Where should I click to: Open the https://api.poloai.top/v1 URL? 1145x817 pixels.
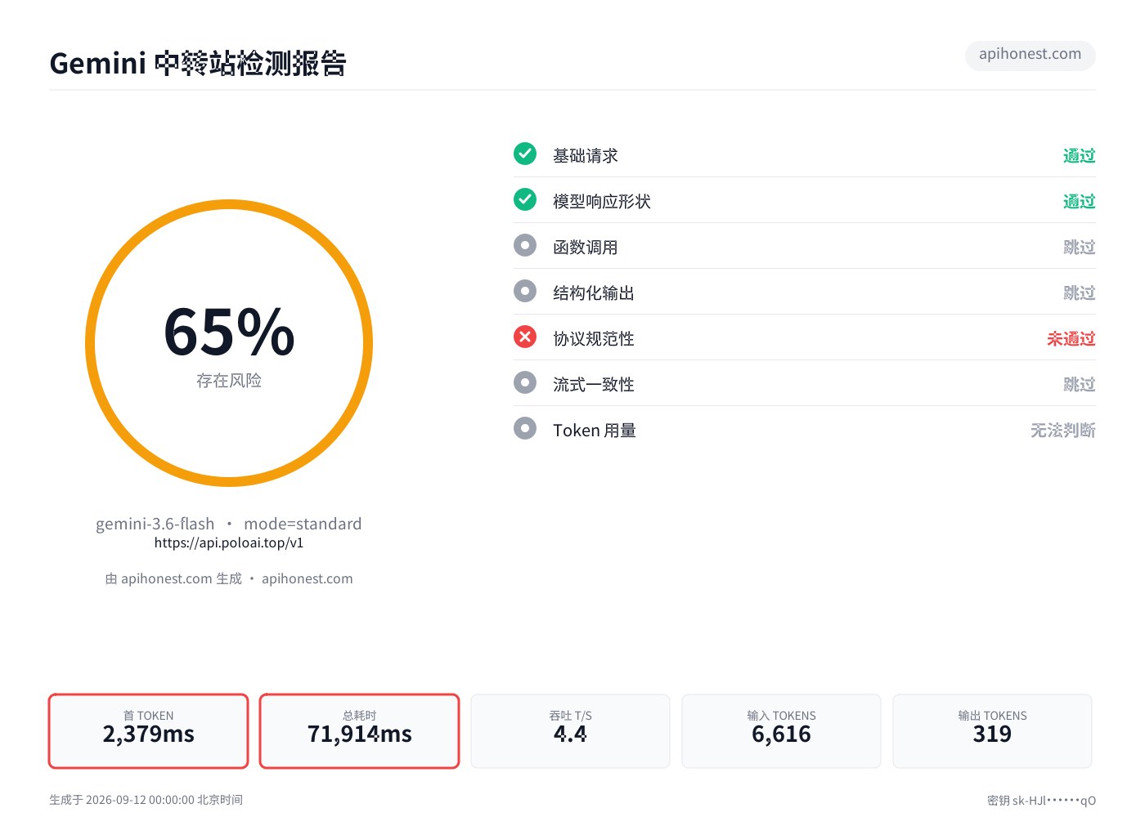[x=229, y=542]
